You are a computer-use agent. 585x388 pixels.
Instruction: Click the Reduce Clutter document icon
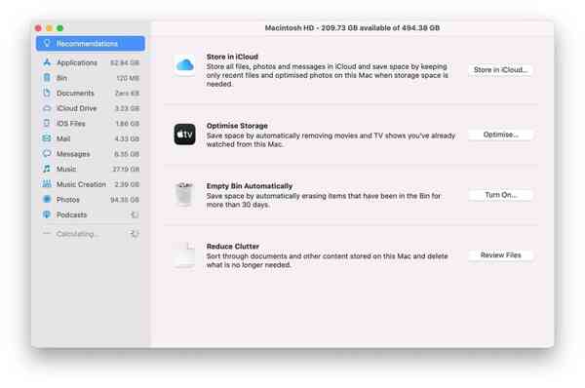(x=184, y=255)
